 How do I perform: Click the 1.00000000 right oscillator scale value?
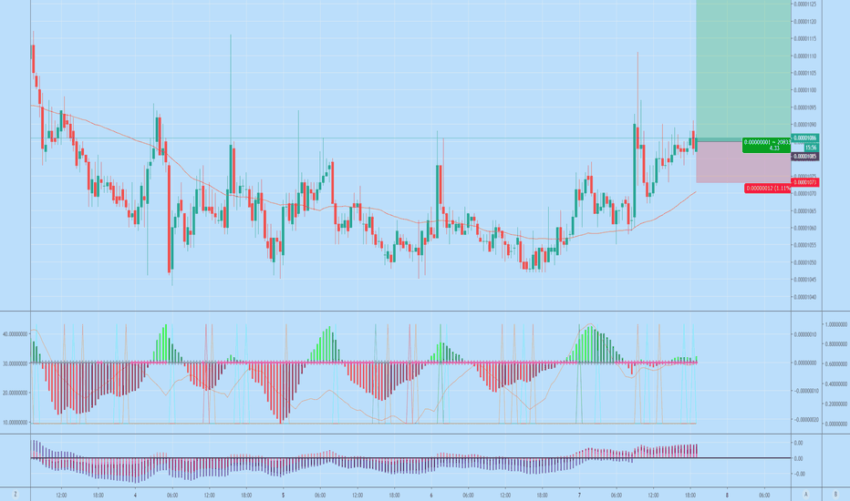835,324
